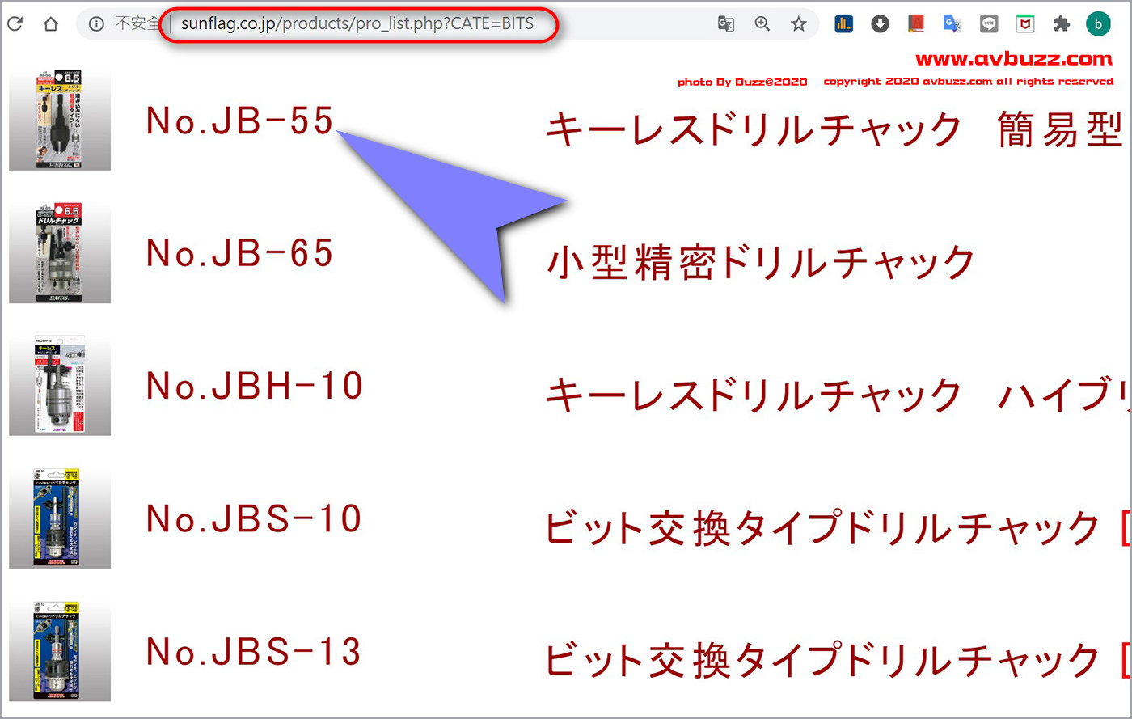The width and height of the screenshot is (1132, 719).
Task: Open the No.JBH-10 product link
Action: pos(255,386)
